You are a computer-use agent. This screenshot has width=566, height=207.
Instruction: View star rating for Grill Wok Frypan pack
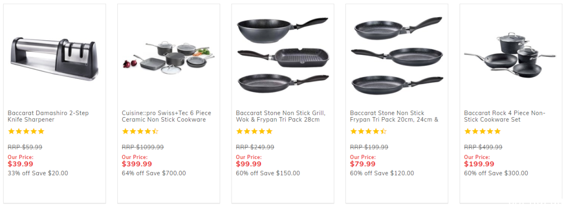(254, 131)
